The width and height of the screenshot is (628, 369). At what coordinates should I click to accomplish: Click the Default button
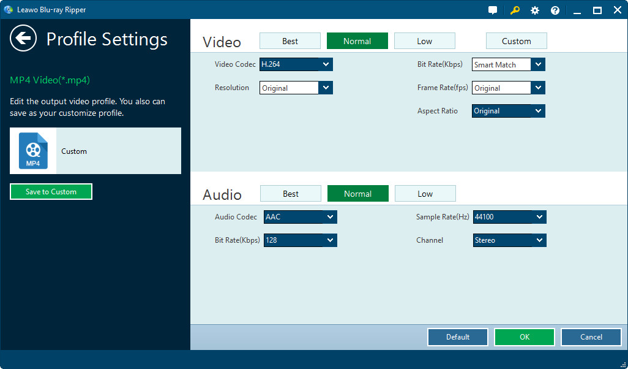457,337
